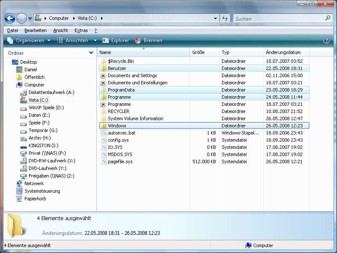
Task: Click the Refresh button next to address bar
Action: pyautogui.click(x=225, y=19)
